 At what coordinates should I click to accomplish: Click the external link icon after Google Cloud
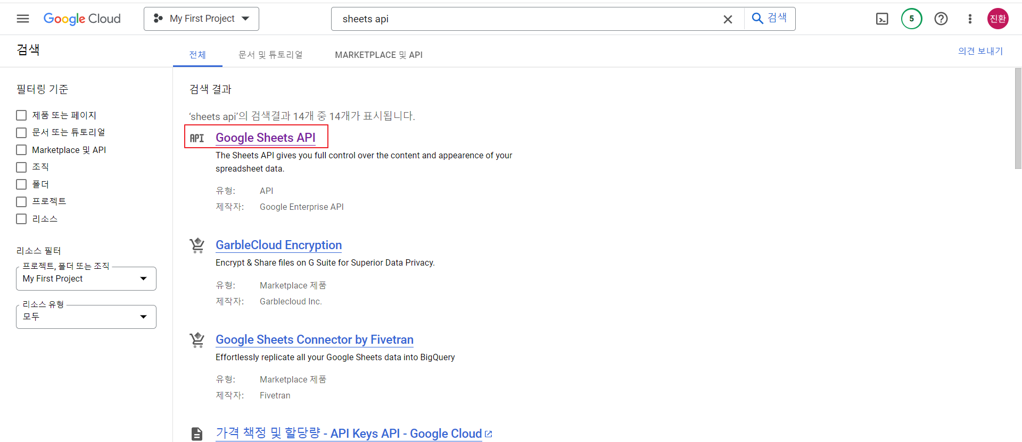coord(489,434)
